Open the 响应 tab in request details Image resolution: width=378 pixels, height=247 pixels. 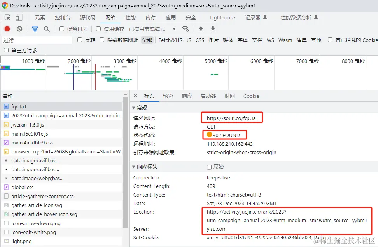click(187, 96)
